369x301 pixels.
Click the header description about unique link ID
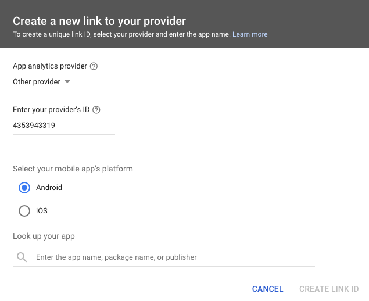[122, 34]
